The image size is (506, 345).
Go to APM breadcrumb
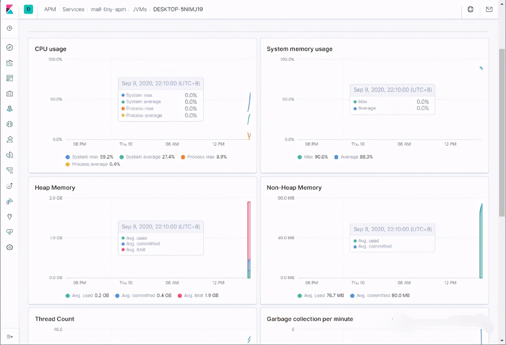coord(50,9)
